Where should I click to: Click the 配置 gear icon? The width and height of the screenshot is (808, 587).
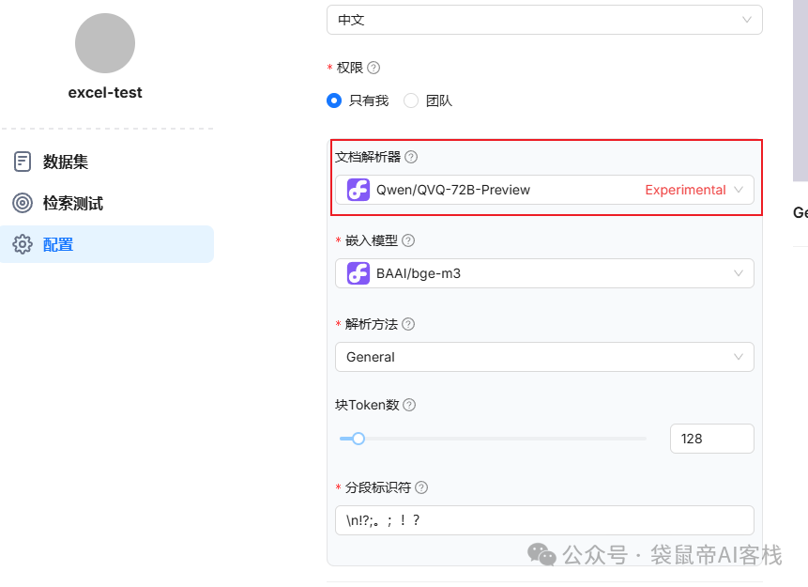(23, 244)
